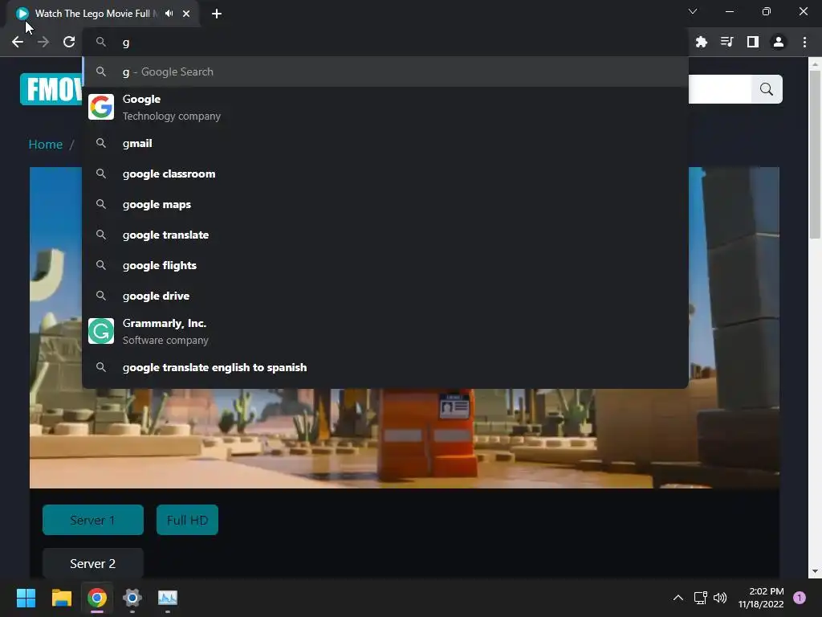Viewport: 822px width, 617px height.
Task: Open the network tray icon
Action: point(700,598)
